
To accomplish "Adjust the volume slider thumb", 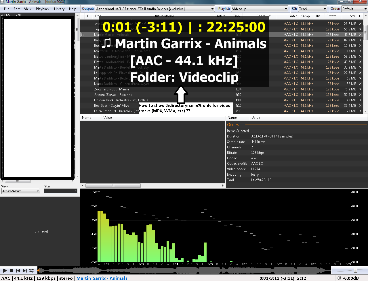I will pyautogui.click(x=355, y=270).
